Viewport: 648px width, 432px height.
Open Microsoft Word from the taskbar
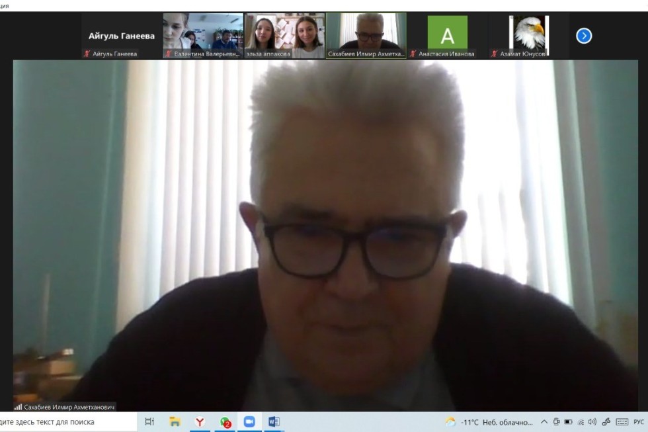click(274, 421)
